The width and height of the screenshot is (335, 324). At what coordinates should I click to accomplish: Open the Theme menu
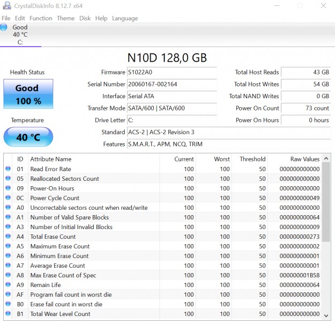click(x=65, y=18)
